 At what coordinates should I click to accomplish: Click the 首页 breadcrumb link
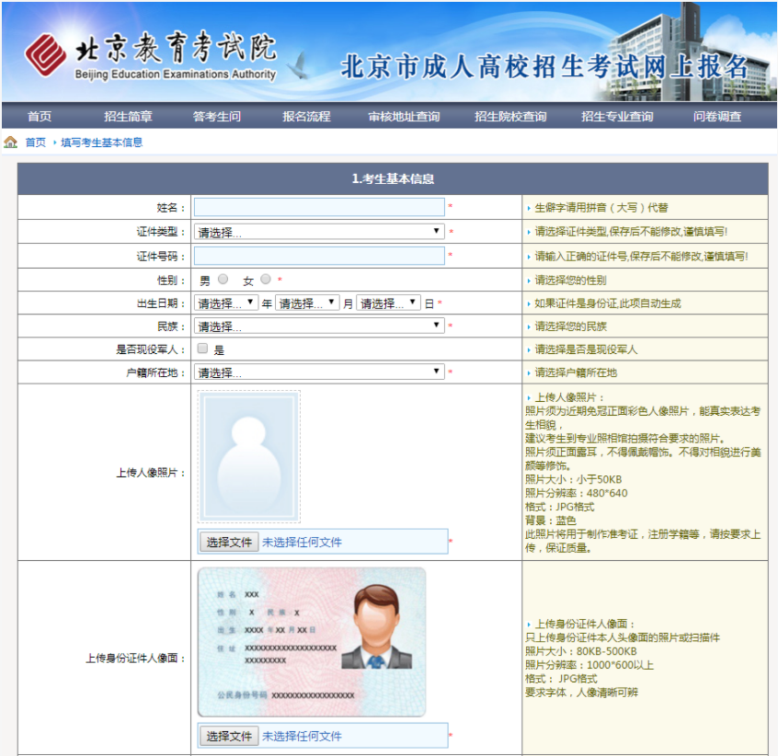coord(37,143)
